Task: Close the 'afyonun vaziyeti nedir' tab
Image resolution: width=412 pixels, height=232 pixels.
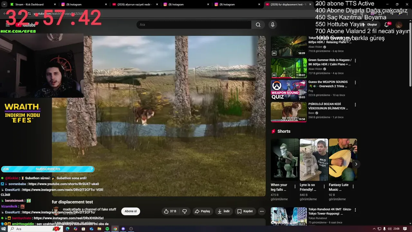Action: (x=157, y=5)
